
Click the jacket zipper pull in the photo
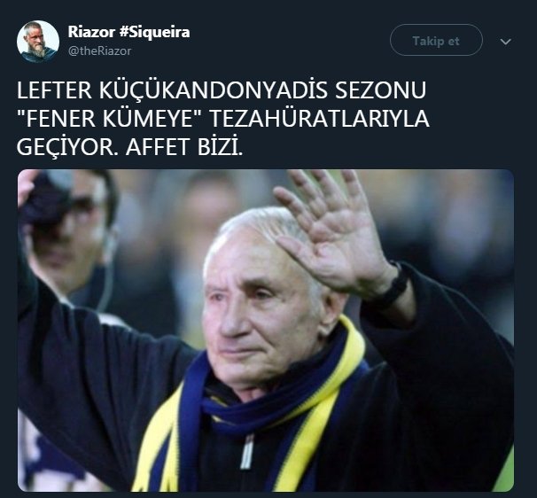[x=247, y=451]
